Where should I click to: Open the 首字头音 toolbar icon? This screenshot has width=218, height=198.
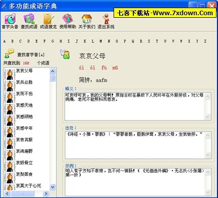10,21
